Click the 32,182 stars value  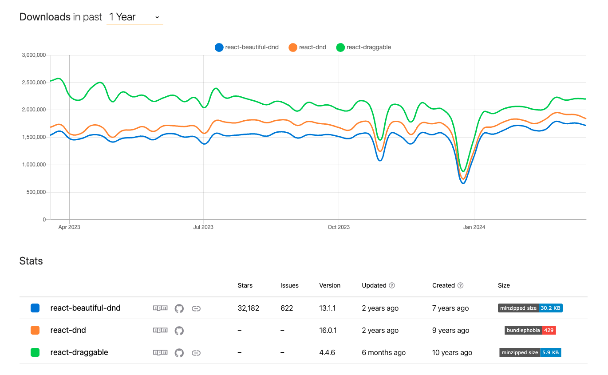249,308
